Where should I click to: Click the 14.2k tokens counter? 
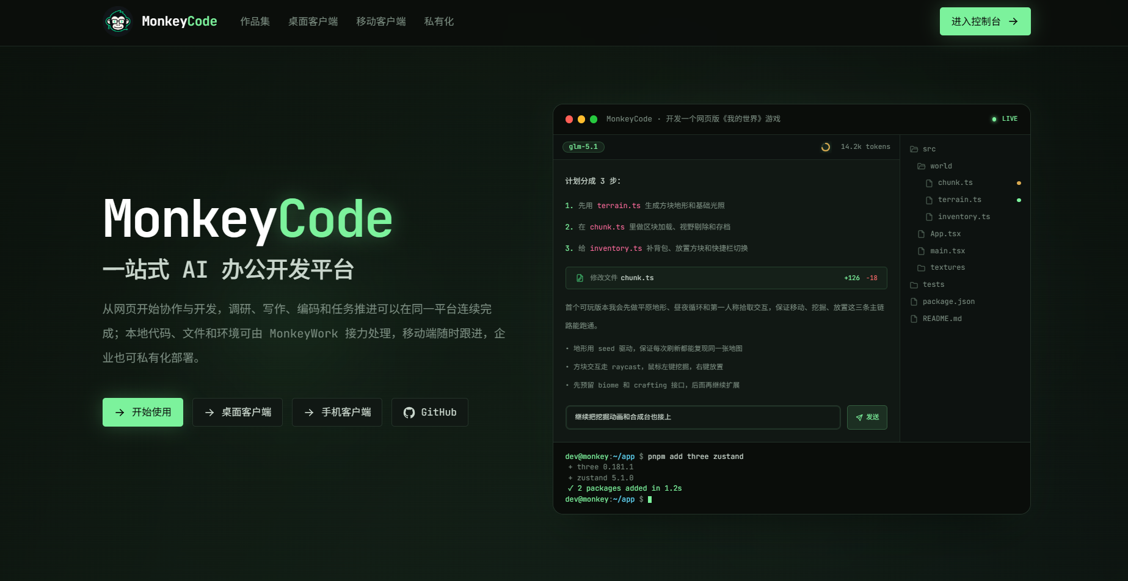pyautogui.click(x=865, y=146)
